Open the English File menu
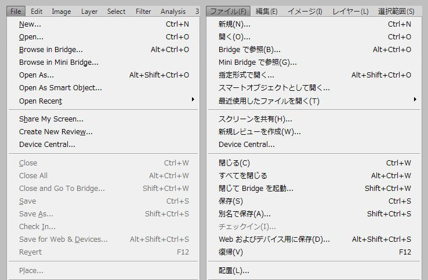Image resolution: width=428 pixels, height=280 pixels. click(x=16, y=12)
